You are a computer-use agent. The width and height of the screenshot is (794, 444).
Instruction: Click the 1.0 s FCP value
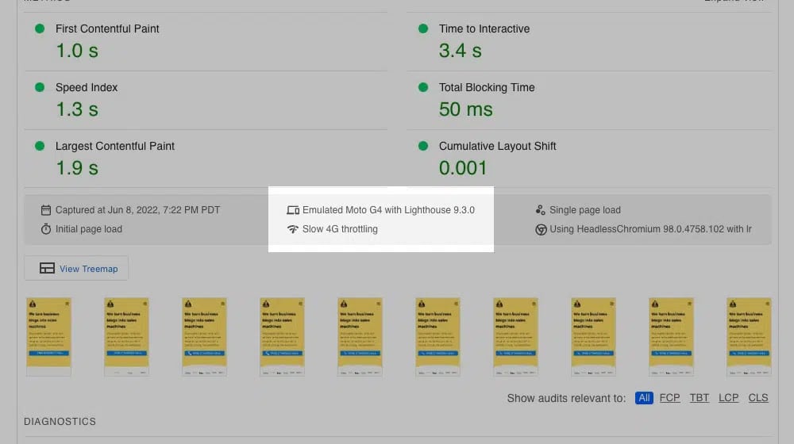click(77, 51)
